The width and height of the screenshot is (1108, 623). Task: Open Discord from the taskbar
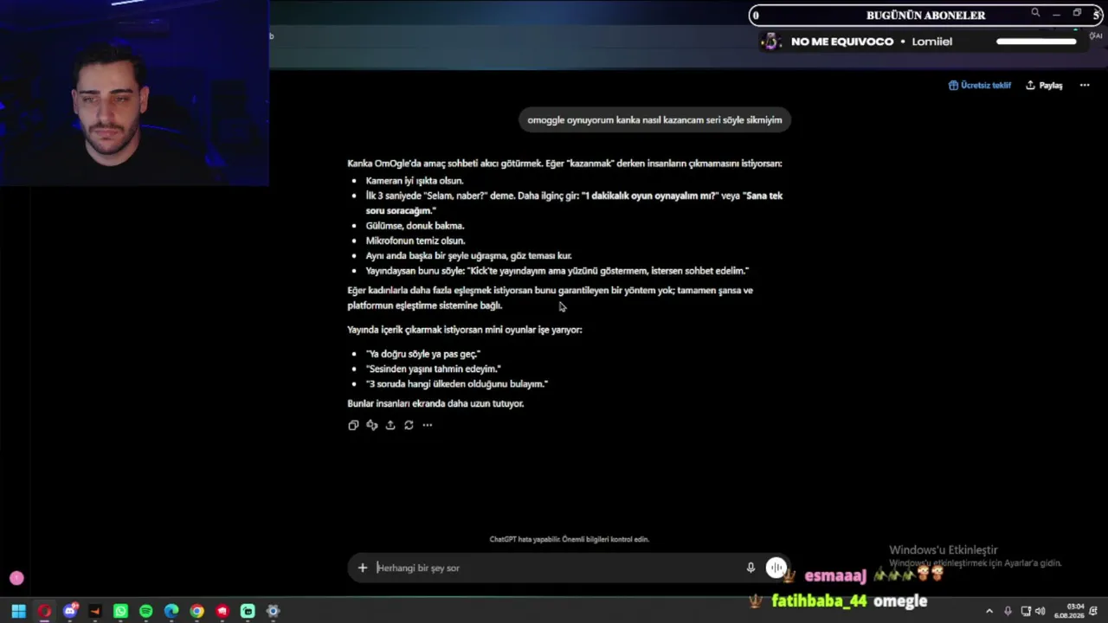coord(70,611)
